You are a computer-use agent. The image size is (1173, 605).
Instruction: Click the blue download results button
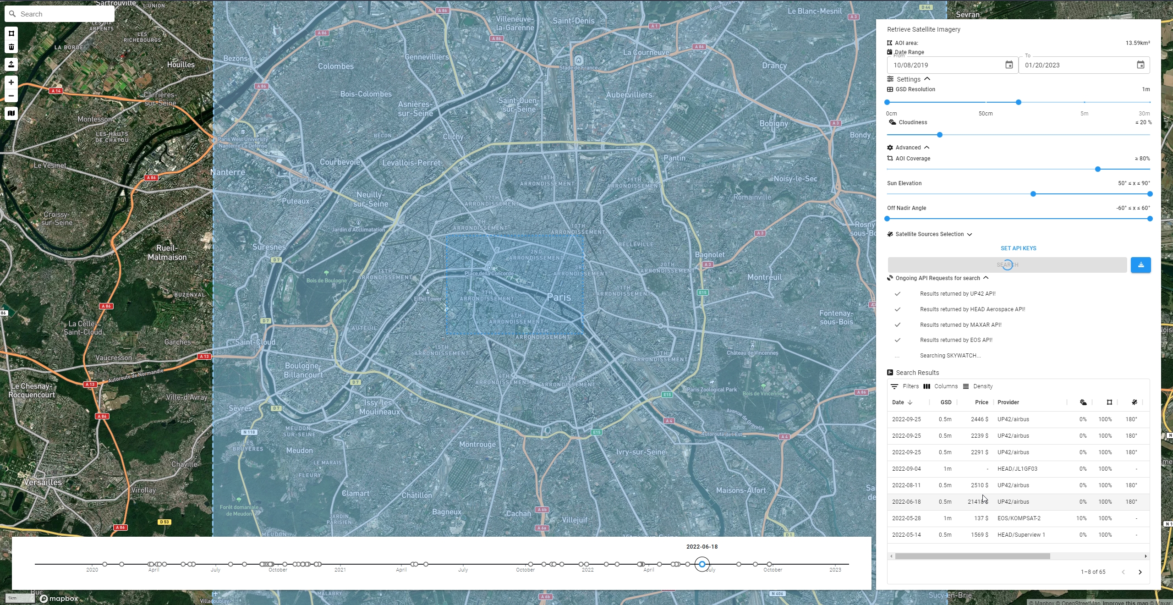1140,265
